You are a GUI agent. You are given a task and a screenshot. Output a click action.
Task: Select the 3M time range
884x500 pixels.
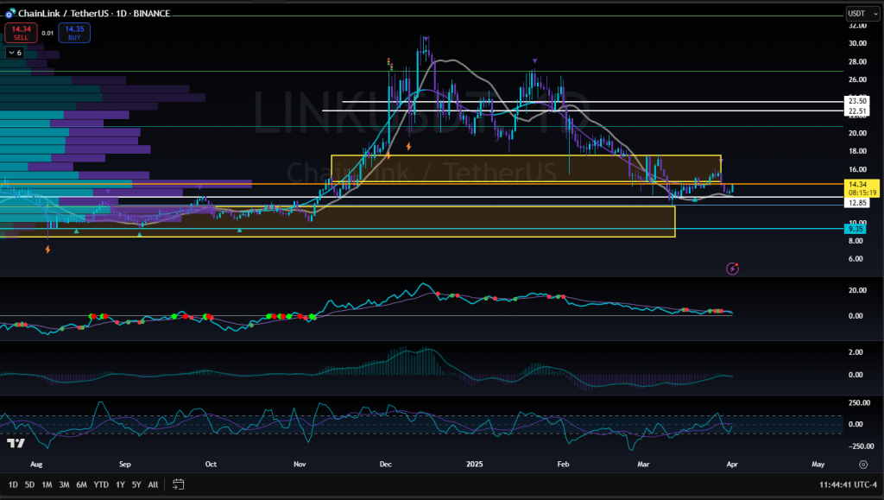tap(64, 484)
